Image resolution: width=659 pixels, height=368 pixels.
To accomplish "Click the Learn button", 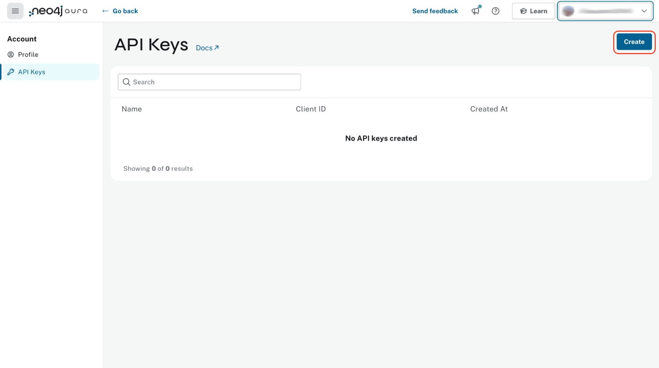I will (x=533, y=11).
